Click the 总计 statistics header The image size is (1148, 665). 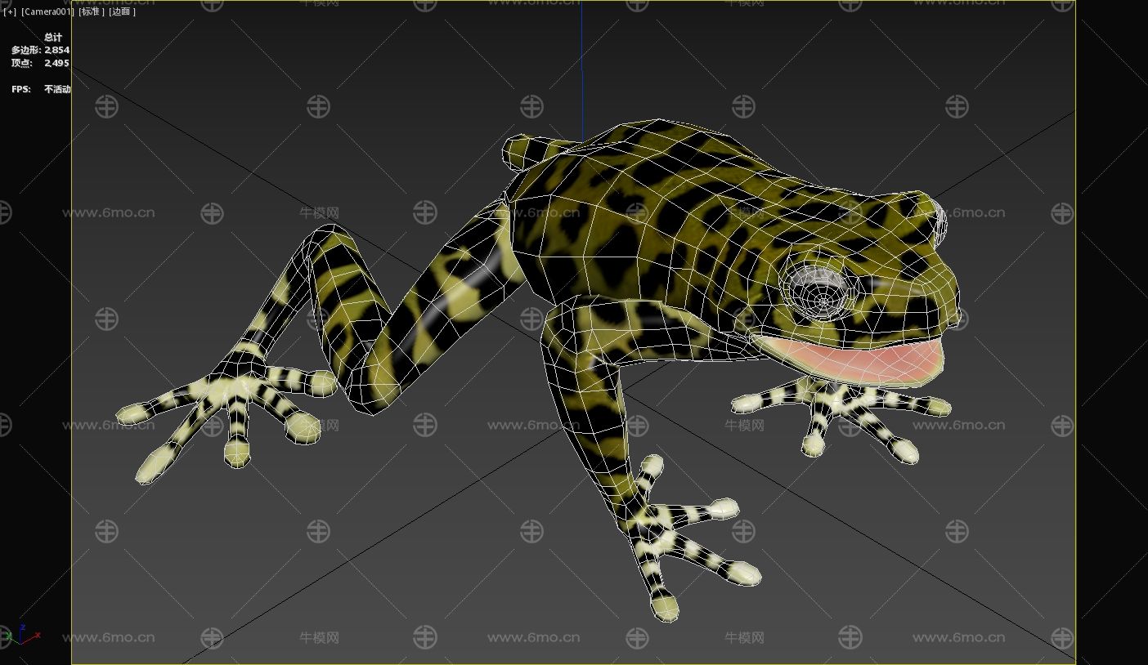click(x=53, y=37)
